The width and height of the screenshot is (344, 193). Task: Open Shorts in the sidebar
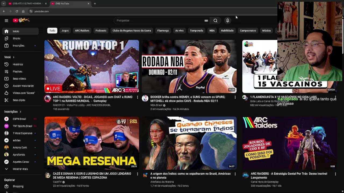(20, 39)
